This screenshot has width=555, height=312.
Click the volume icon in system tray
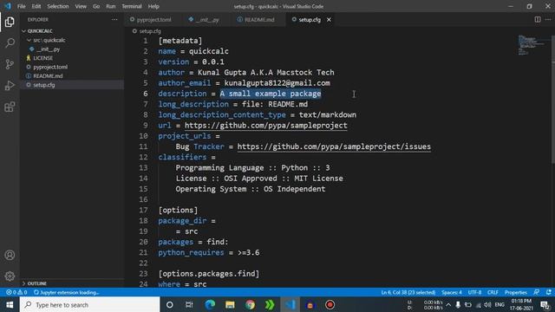487,304
